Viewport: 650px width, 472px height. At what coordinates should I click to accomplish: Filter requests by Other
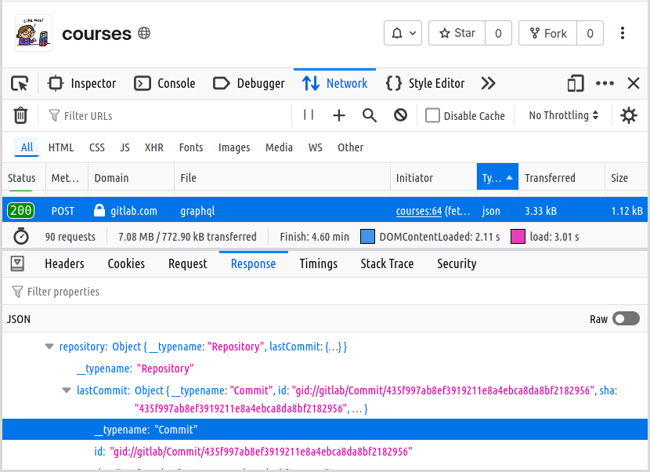[x=350, y=147]
